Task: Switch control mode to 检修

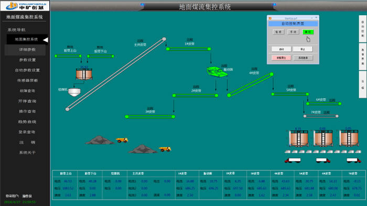Action: (x=278, y=32)
